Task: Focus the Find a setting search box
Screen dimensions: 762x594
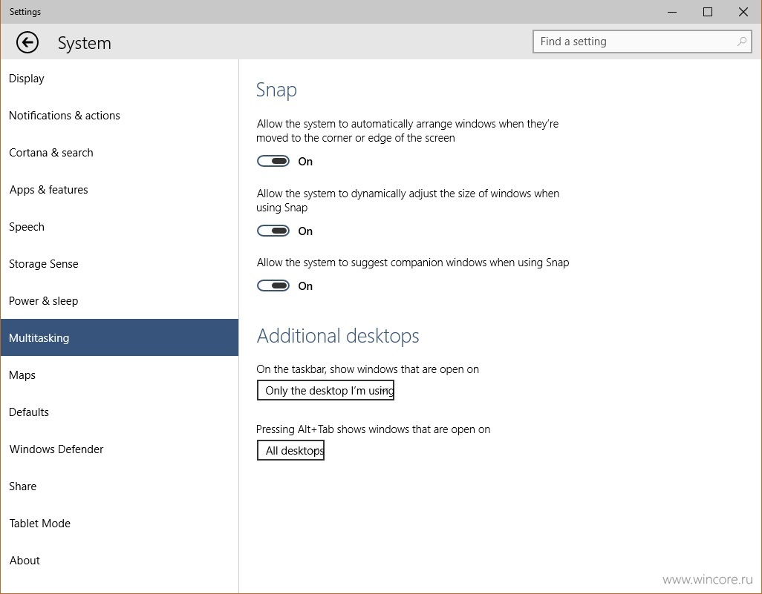Action: [x=642, y=42]
